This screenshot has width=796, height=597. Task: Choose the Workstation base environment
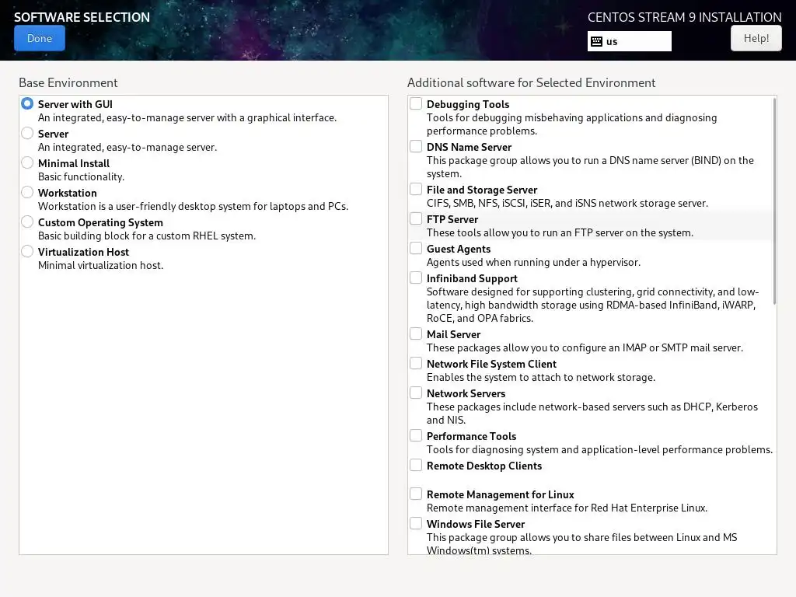pyautogui.click(x=27, y=193)
